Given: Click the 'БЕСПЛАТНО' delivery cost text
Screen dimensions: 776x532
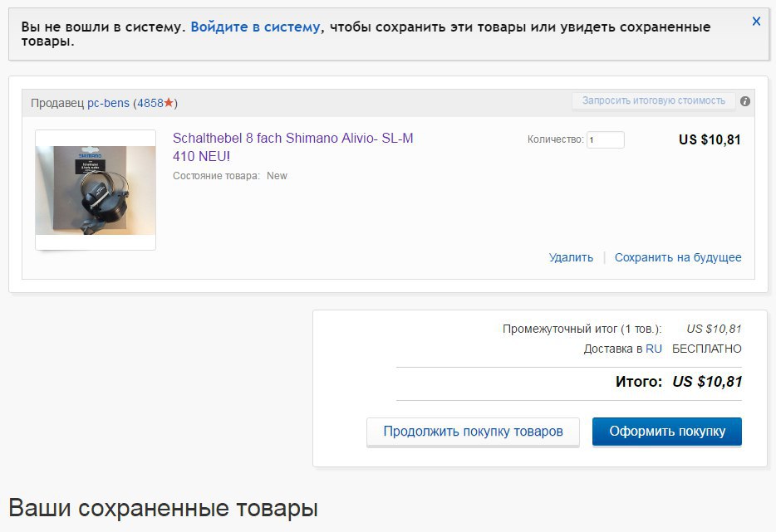Looking at the screenshot, I should click(x=706, y=349).
